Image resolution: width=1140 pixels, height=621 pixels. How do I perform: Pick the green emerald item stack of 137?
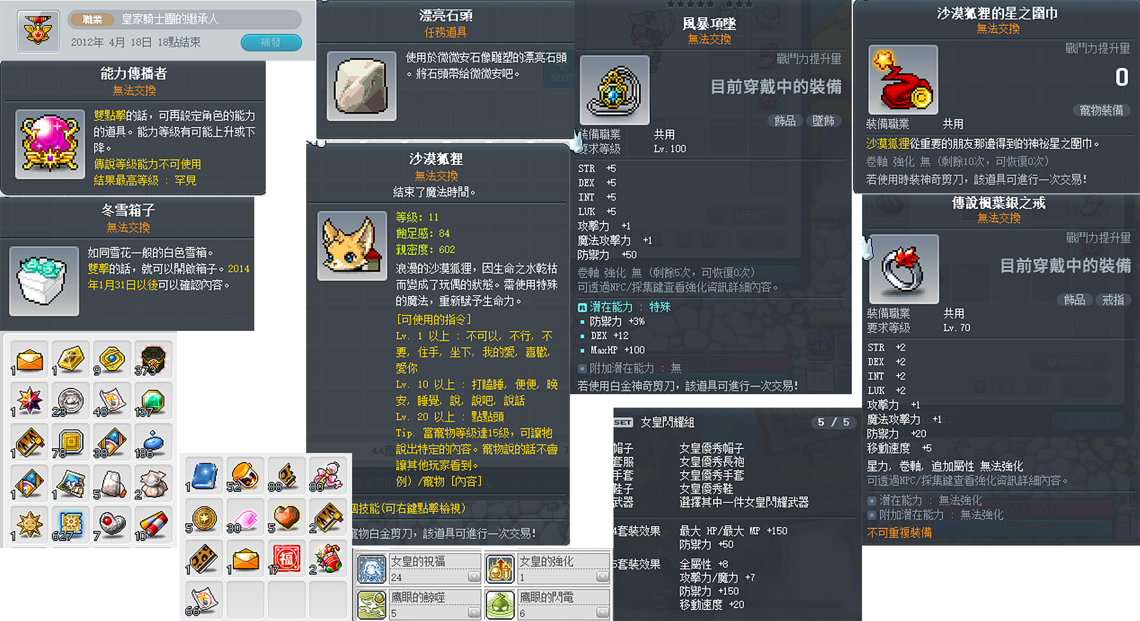click(x=153, y=401)
